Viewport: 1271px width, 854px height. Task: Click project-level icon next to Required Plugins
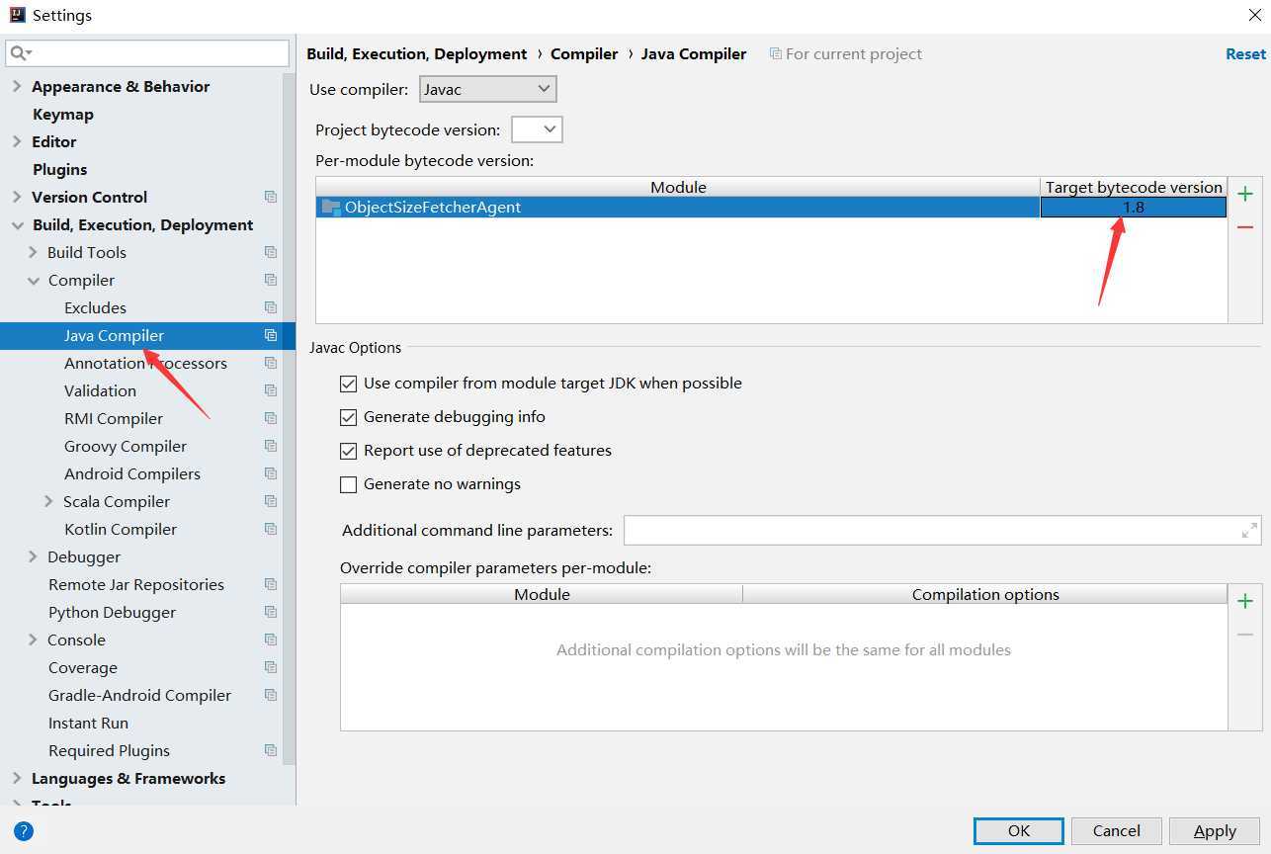[x=271, y=750]
